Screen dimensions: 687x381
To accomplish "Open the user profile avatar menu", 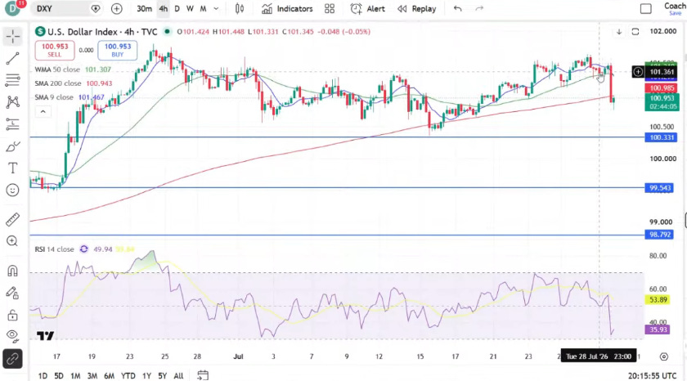I will [x=12, y=8].
